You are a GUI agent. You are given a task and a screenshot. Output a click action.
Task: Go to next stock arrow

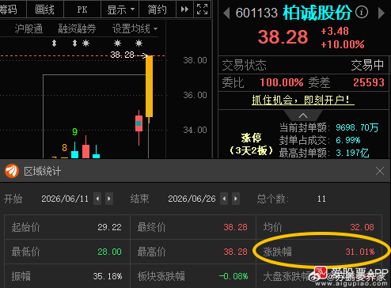pos(381,13)
